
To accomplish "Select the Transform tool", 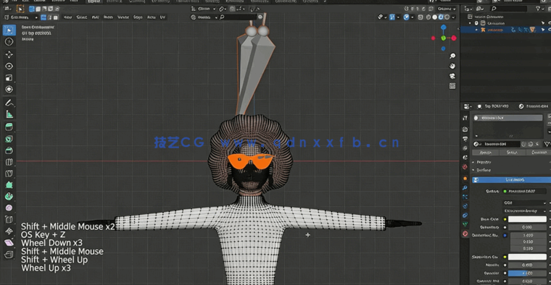I will pyautogui.click(x=9, y=90).
